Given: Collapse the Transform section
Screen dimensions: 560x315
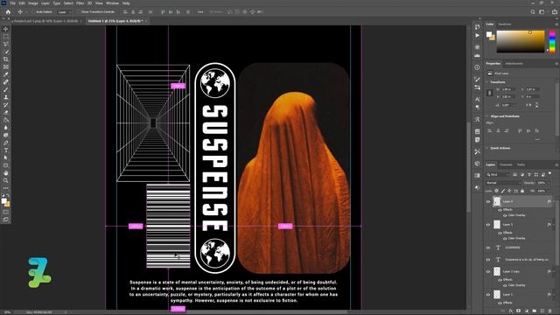Looking at the screenshot, I should [487, 82].
